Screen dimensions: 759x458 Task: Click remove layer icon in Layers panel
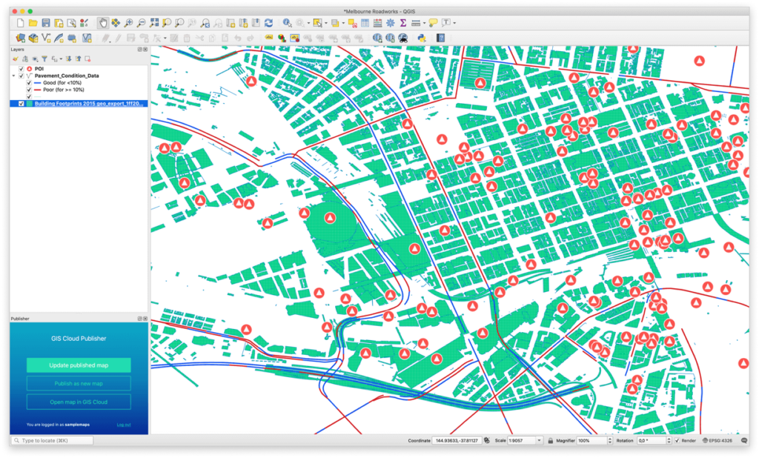[x=87, y=59]
